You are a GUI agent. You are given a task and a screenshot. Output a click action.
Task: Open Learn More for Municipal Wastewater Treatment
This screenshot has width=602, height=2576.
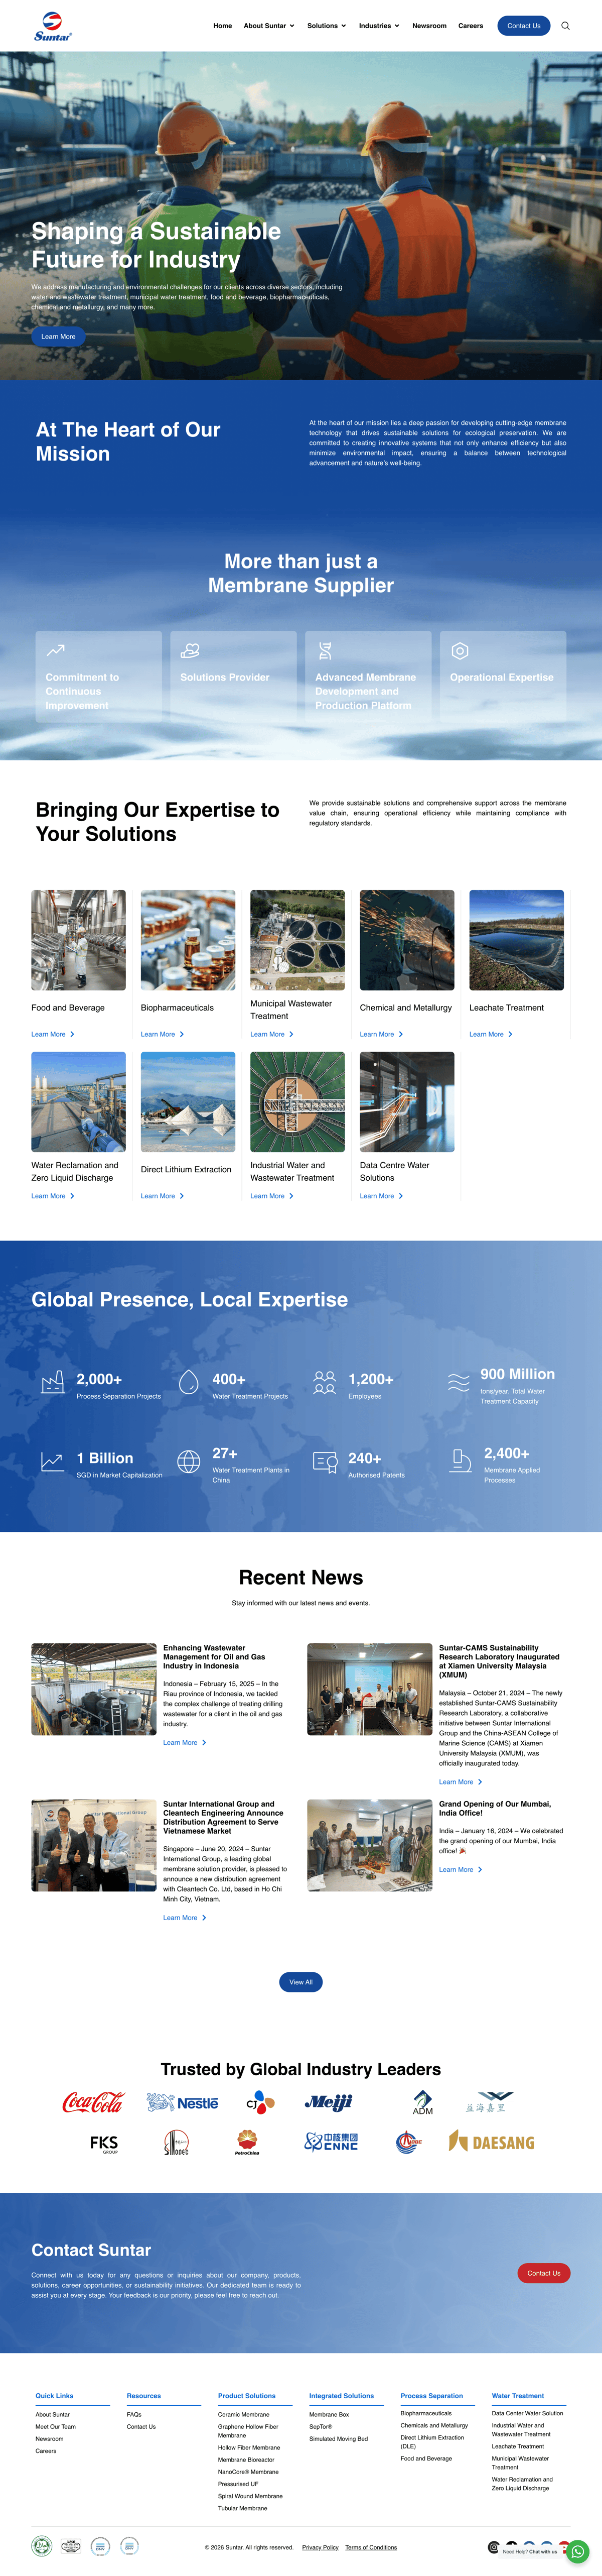271,1034
